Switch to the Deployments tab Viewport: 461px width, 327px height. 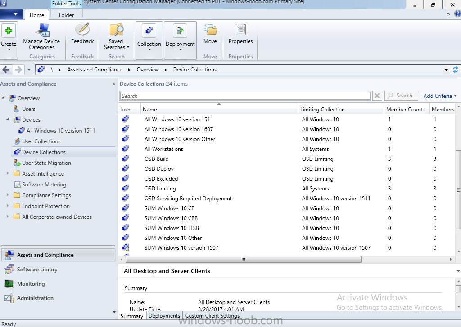click(x=164, y=316)
